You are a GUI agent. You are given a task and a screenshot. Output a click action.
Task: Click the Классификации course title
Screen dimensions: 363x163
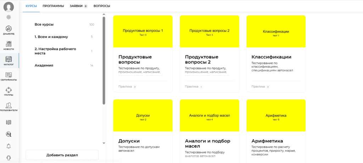pos(271,57)
